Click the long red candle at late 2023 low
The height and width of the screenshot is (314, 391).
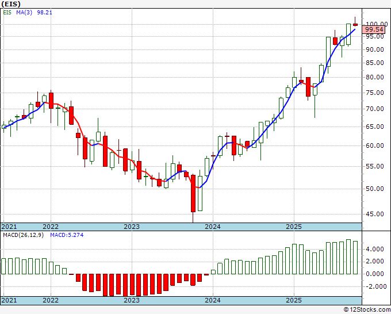(x=193, y=194)
